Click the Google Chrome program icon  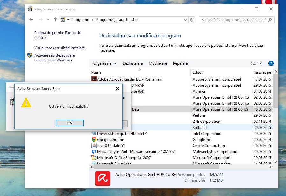pyautogui.click(x=94, y=140)
